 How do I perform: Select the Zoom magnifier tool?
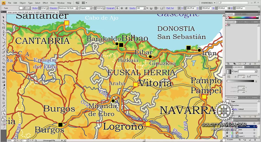tap(3, 113)
